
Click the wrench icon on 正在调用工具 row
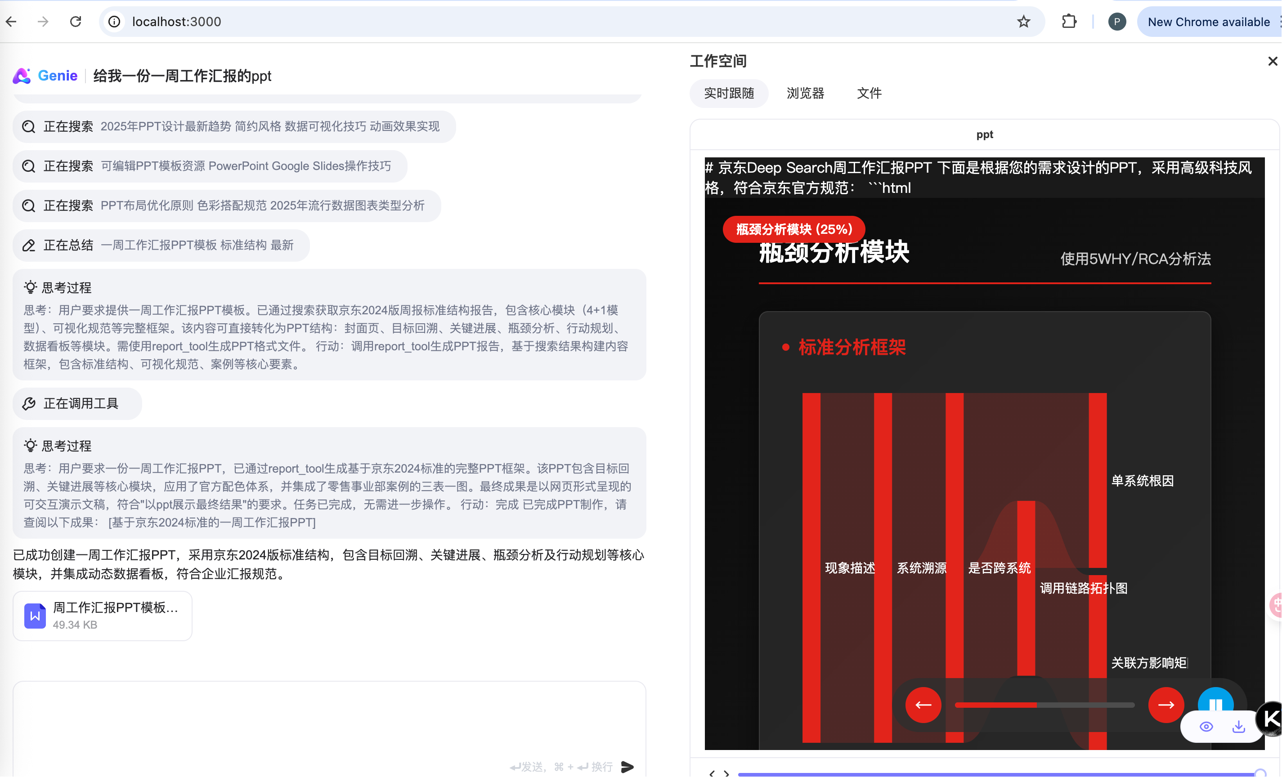29,404
